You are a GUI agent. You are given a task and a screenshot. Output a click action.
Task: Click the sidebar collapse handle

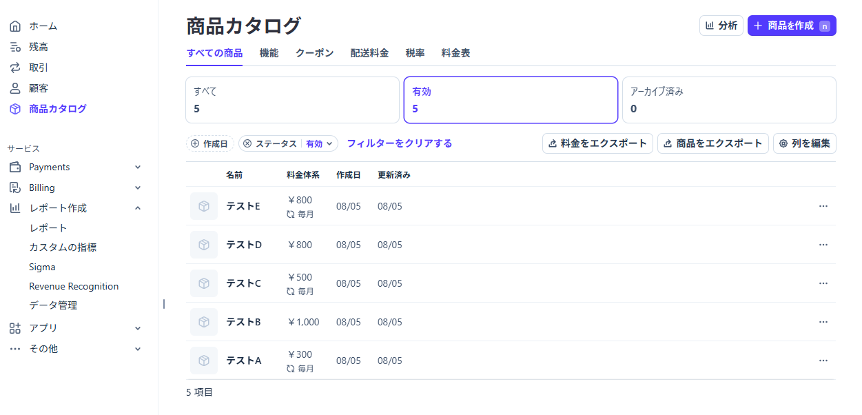pos(164,304)
